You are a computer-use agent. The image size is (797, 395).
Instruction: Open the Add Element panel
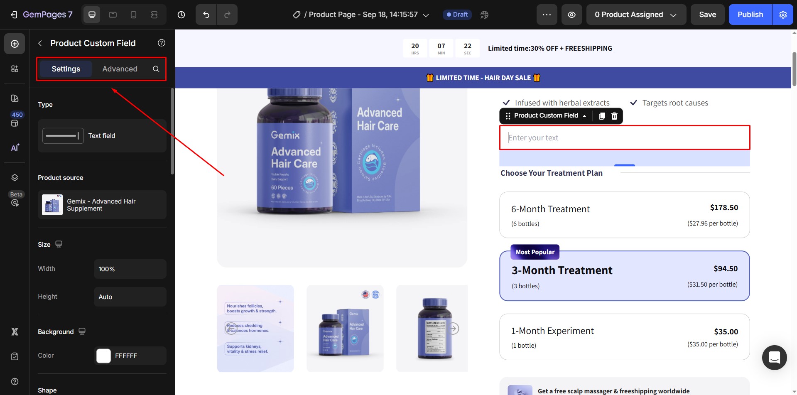(x=15, y=44)
